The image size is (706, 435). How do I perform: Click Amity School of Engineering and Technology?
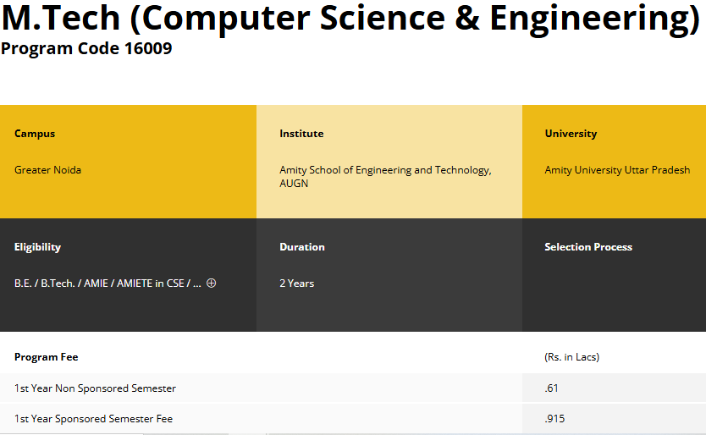pyautogui.click(x=385, y=170)
